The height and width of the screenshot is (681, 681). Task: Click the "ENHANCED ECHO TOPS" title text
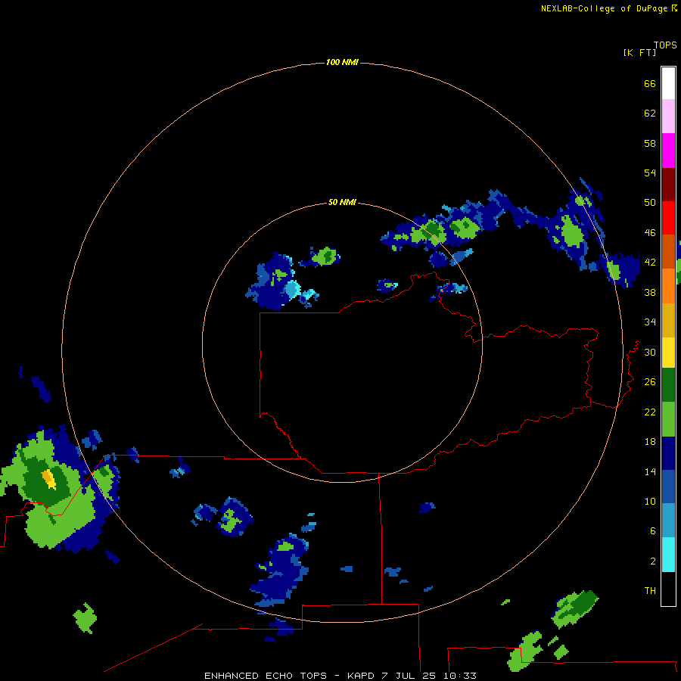[x=266, y=676]
